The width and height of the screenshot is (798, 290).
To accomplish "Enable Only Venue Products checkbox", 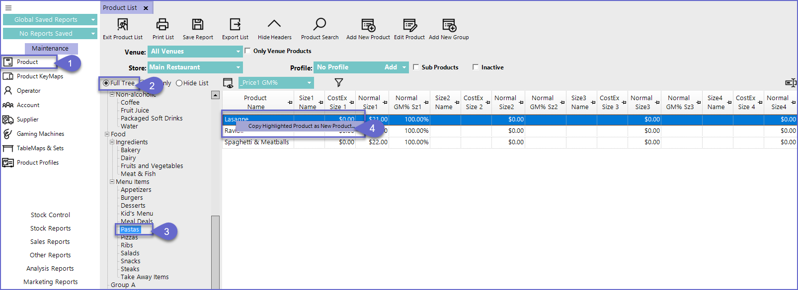I will click(x=247, y=51).
